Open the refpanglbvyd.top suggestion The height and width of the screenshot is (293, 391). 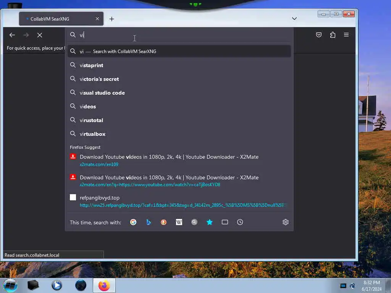pyautogui.click(x=179, y=201)
